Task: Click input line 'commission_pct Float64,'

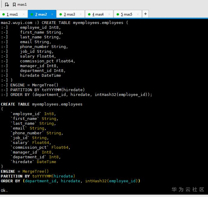Action: pyautogui.click(x=47, y=61)
